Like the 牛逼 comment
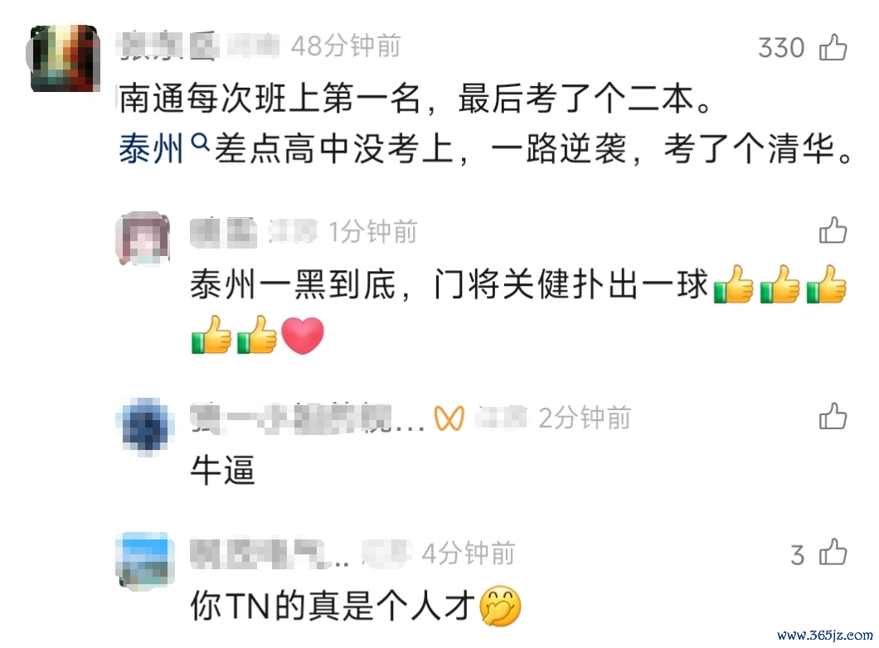This screenshot has width=879, height=648. [833, 416]
